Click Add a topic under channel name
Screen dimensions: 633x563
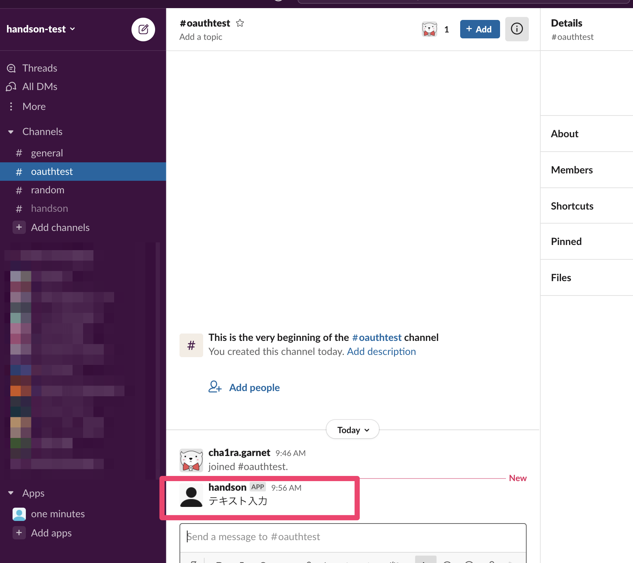201,37
